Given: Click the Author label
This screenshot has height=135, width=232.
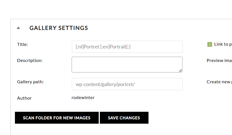Looking at the screenshot, I should tap(24, 98).
